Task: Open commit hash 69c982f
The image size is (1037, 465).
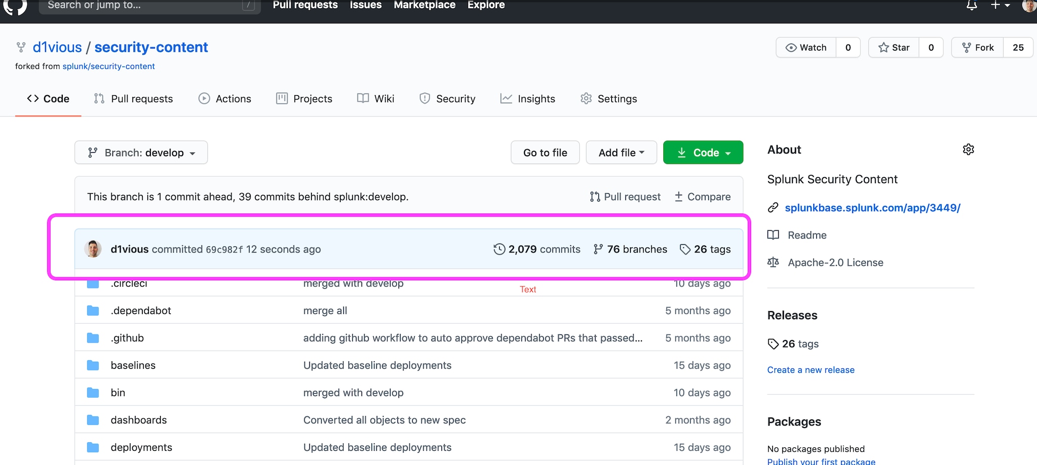Action: tap(224, 249)
